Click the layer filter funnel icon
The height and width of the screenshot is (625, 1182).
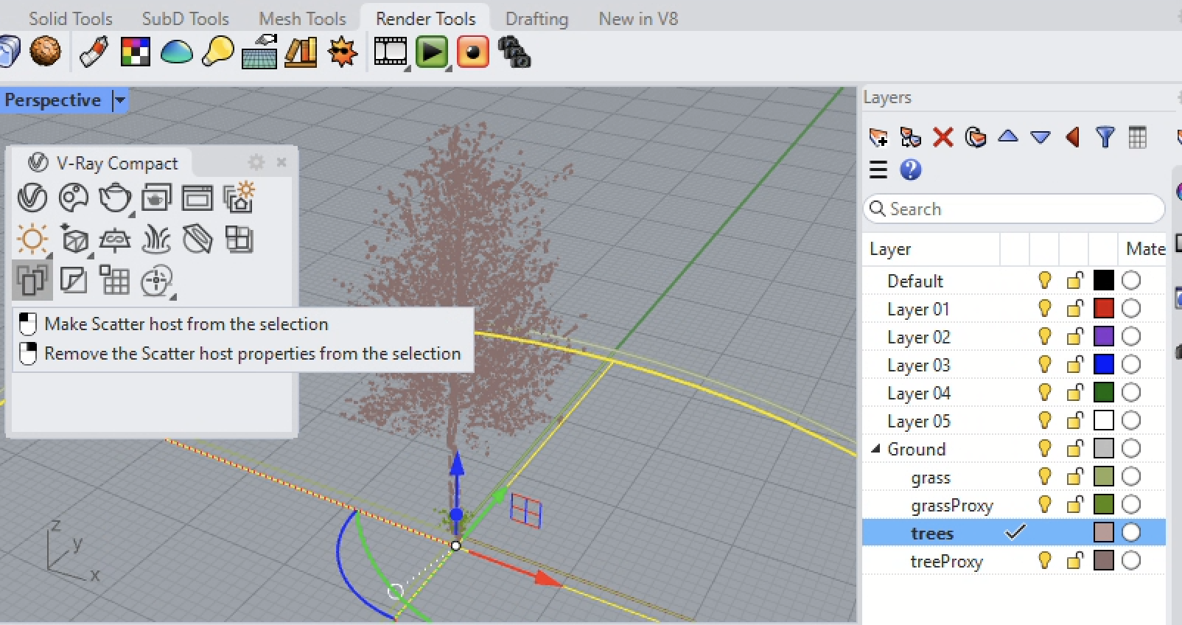tap(1105, 138)
